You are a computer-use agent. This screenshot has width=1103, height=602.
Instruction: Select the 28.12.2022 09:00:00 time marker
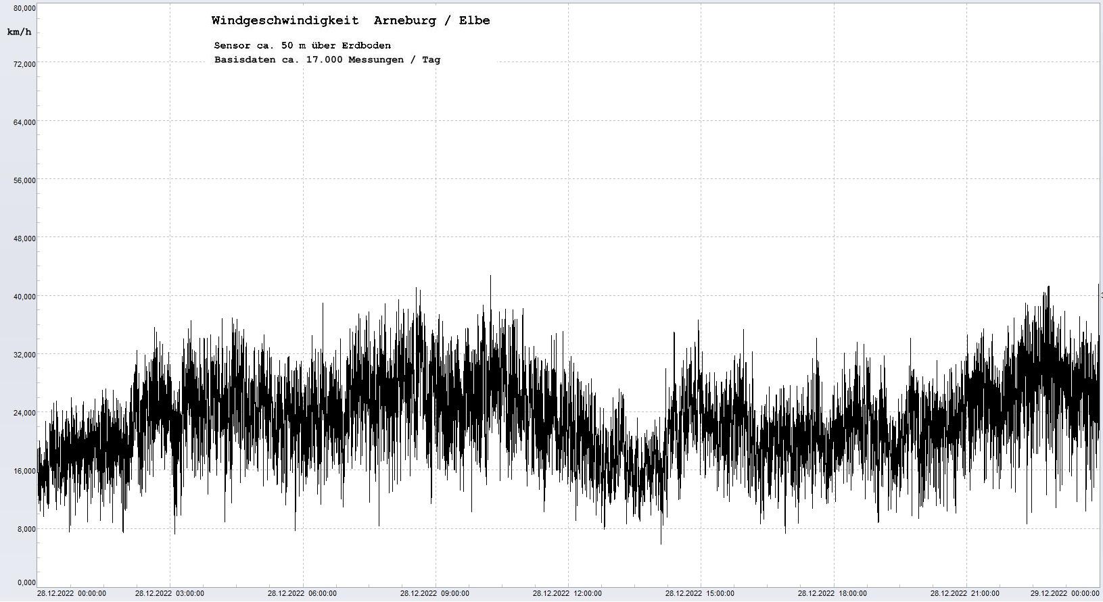pos(434,594)
